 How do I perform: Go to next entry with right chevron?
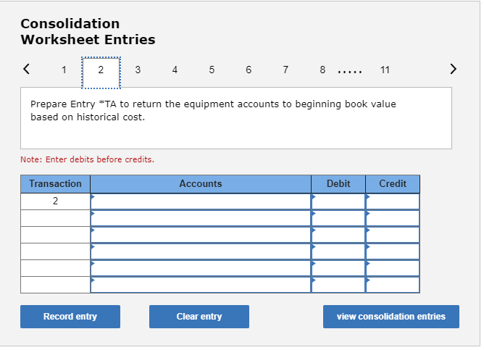point(453,69)
